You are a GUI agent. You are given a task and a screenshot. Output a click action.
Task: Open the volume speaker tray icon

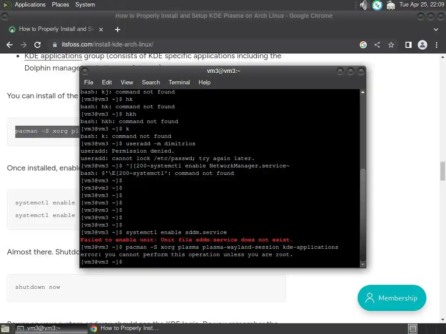364,5
